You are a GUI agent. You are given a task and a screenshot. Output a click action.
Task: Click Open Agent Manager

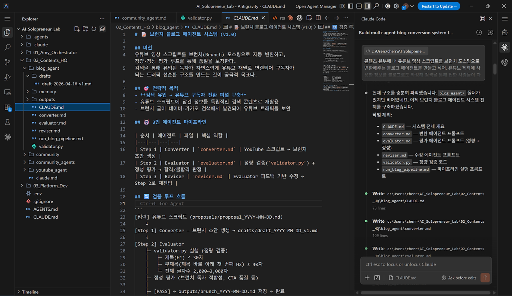(316, 6)
